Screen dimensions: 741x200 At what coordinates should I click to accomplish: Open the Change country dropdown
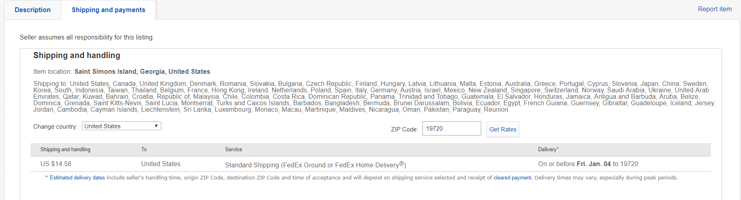point(121,126)
